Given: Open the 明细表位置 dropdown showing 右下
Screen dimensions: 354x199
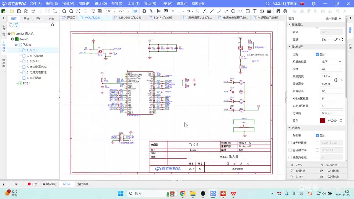Looking at the screenshot, I should (x=332, y=62).
